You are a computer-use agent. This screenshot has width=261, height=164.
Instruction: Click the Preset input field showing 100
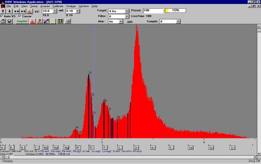click(153, 11)
